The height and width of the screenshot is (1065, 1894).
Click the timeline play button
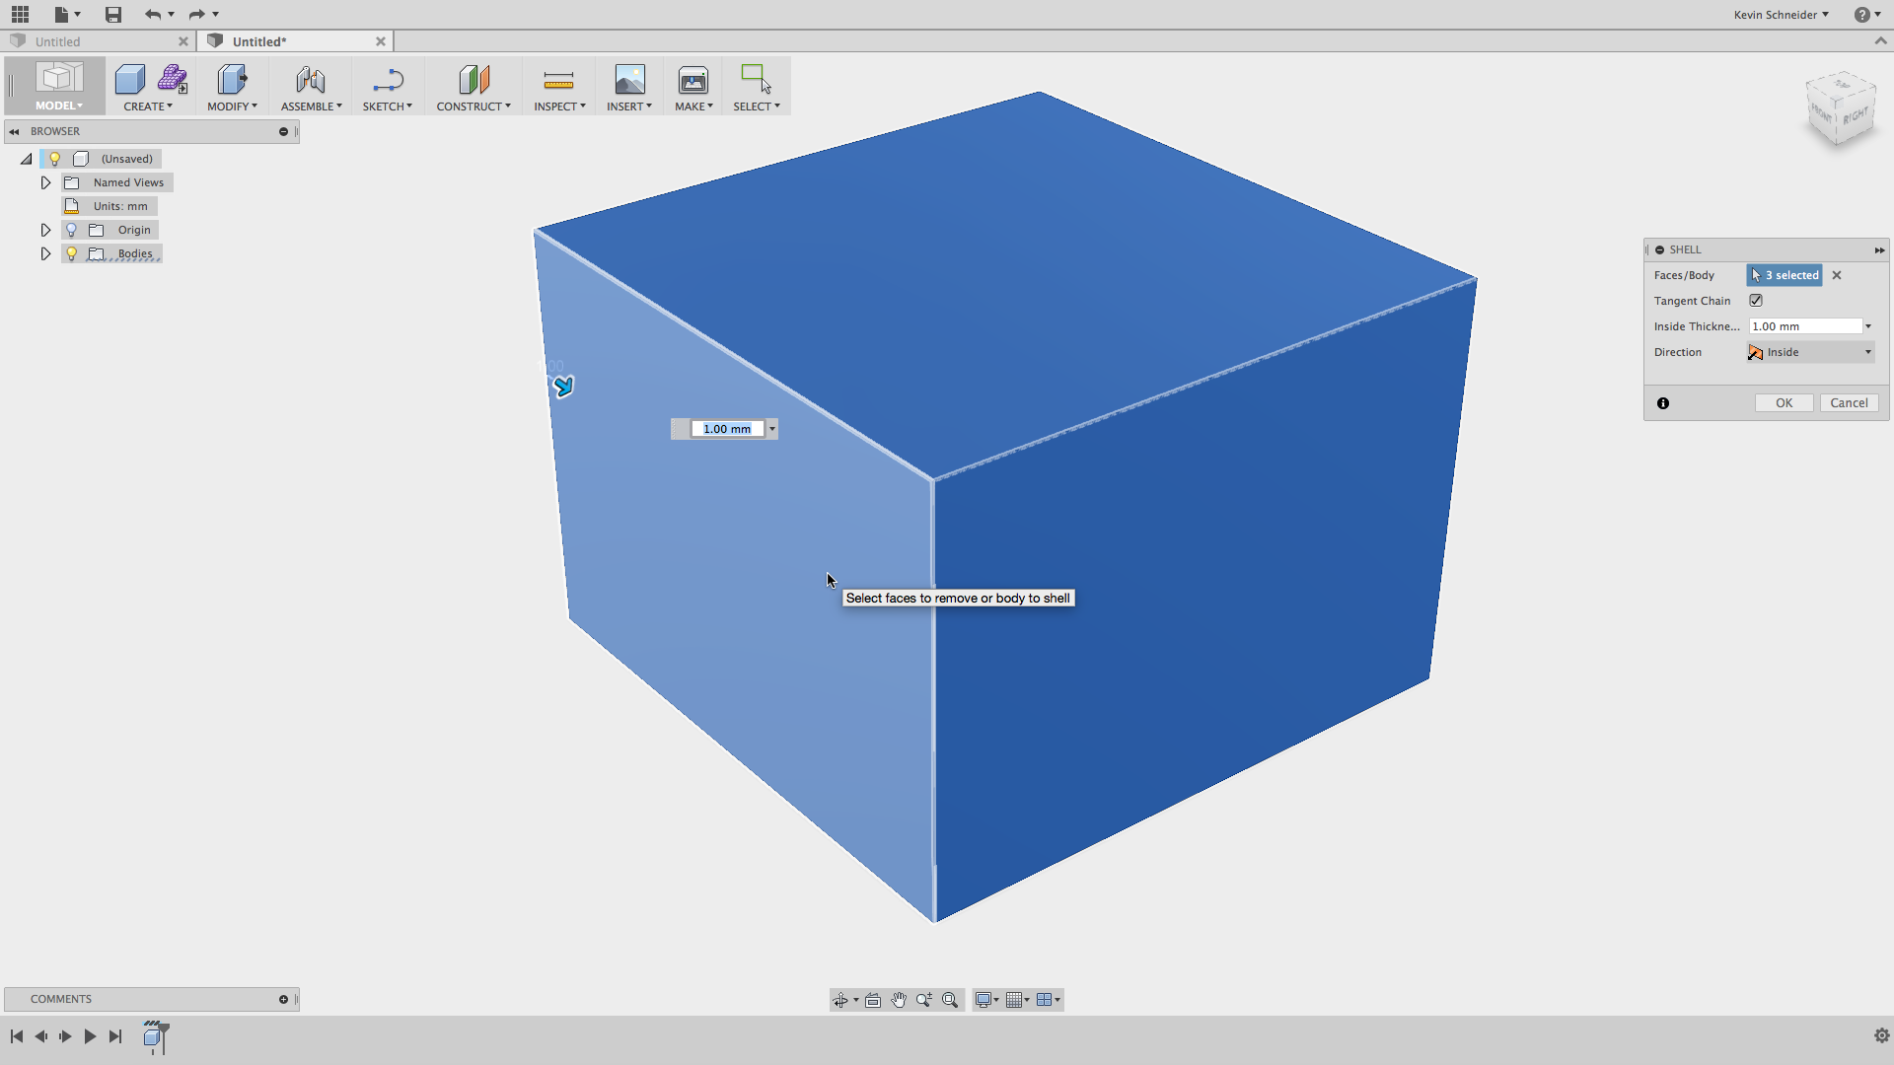90,1036
